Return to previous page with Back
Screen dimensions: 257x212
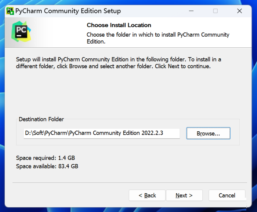pos(147,195)
